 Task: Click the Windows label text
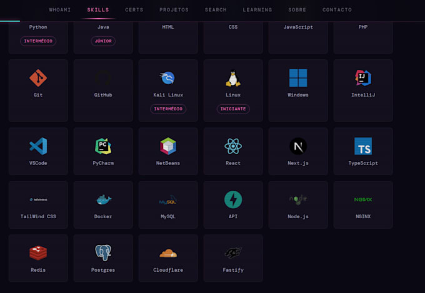coord(298,95)
